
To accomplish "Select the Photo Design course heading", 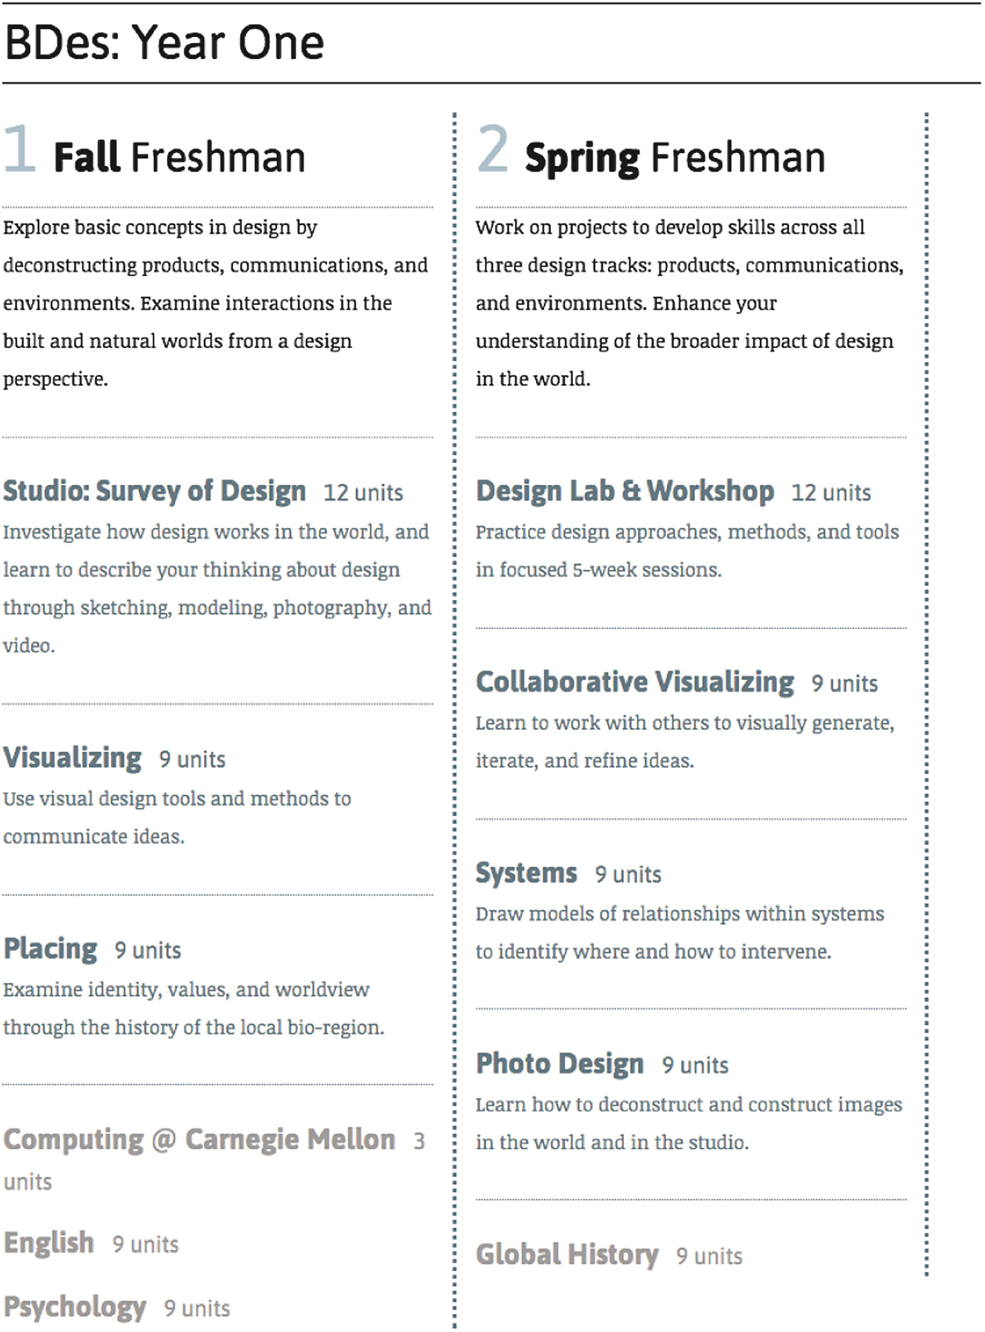I will click(560, 1064).
